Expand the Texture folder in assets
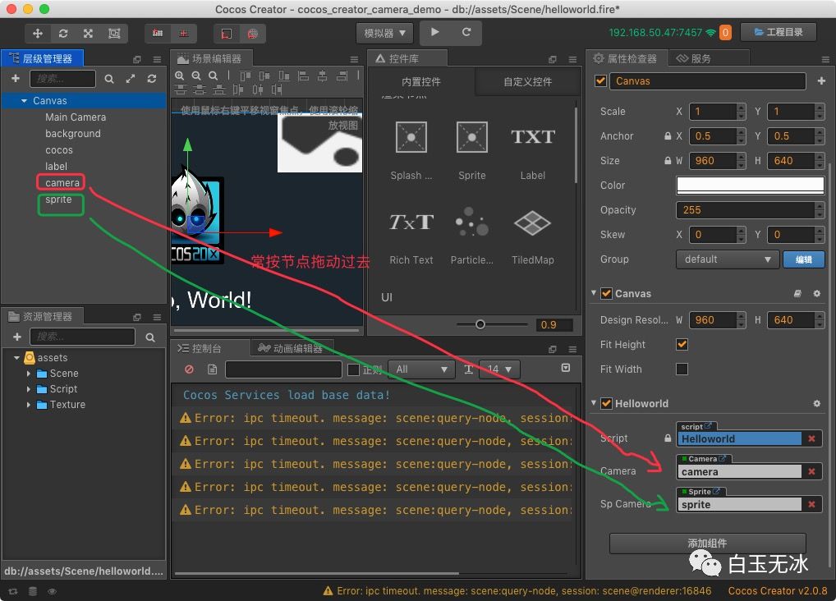The image size is (836, 601). click(x=28, y=404)
